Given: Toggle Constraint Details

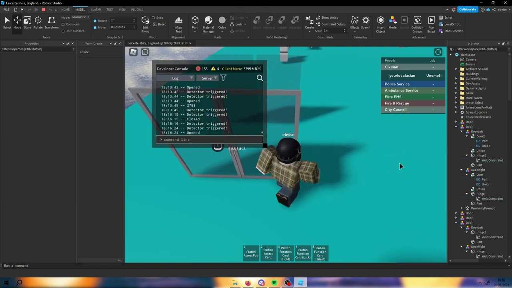Looking at the screenshot, I should coord(331,24).
